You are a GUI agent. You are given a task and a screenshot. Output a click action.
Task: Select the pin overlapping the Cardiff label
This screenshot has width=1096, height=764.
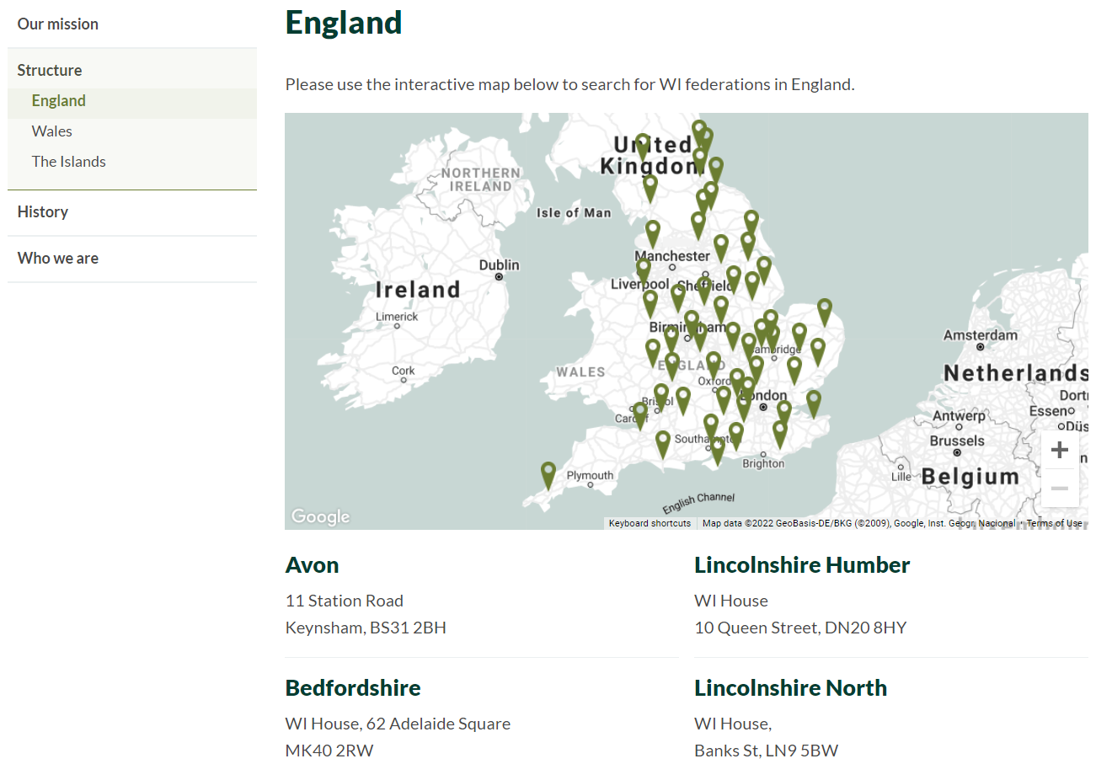[640, 415]
